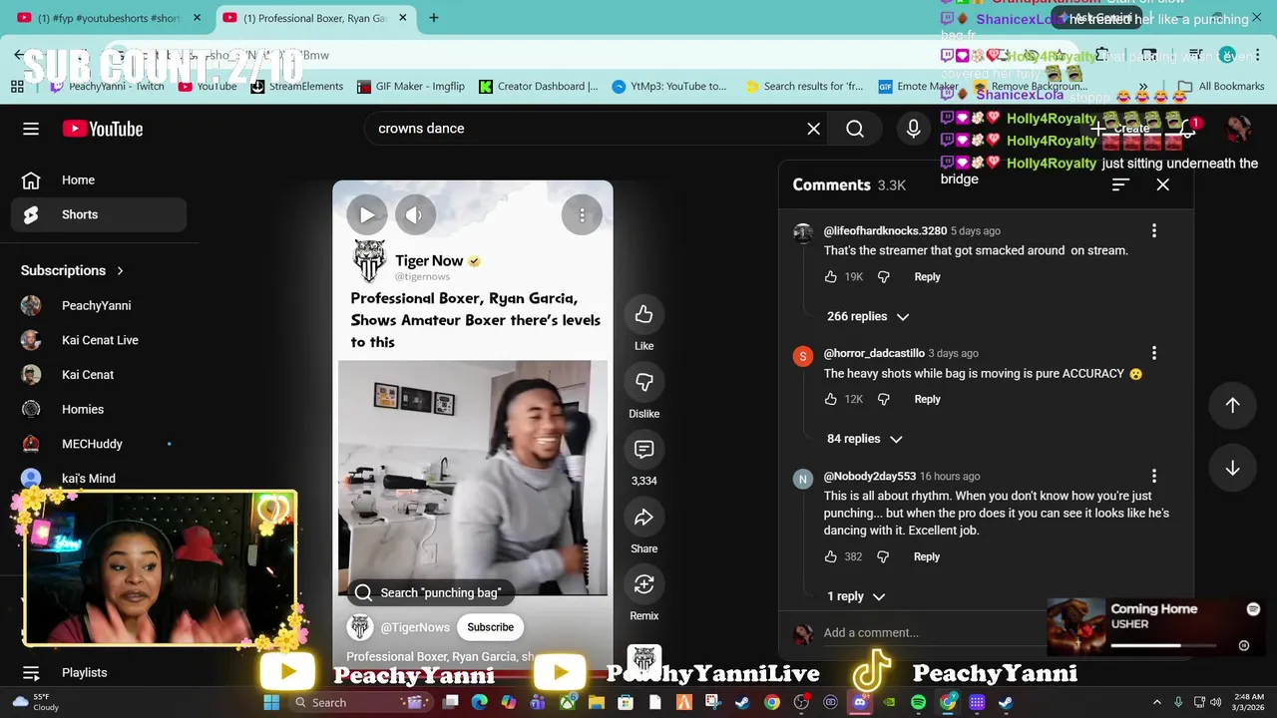Open the Creator Dashboard bookmark
The height and width of the screenshot is (718, 1277).
[539, 87]
